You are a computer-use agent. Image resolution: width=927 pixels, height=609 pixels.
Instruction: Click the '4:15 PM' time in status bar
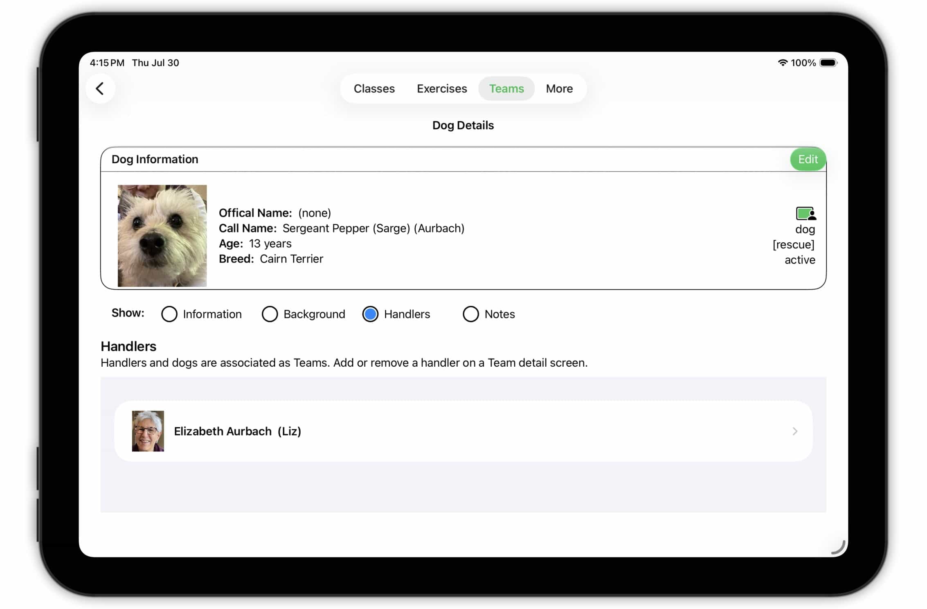click(107, 63)
